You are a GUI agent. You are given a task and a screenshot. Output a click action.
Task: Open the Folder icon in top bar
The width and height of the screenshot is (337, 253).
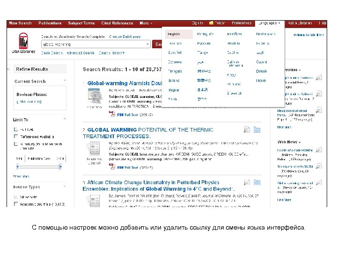(211, 23)
